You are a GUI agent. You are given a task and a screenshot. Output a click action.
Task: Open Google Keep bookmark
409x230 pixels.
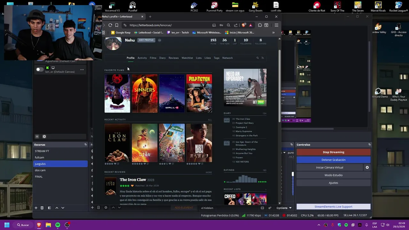121,33
